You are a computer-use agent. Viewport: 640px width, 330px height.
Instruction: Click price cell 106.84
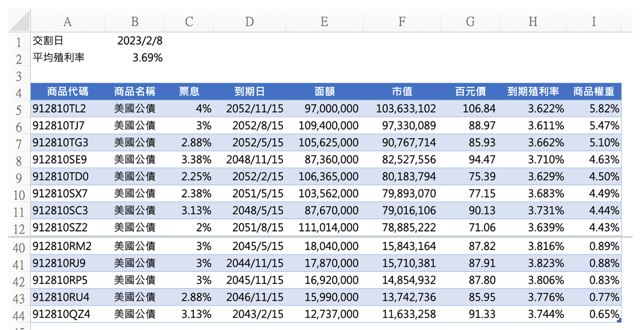point(470,109)
